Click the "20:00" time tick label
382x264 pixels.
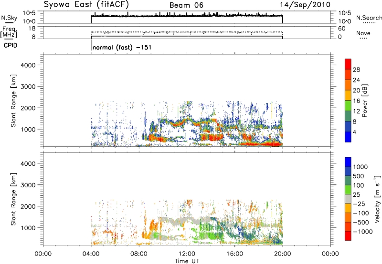coord(283,254)
